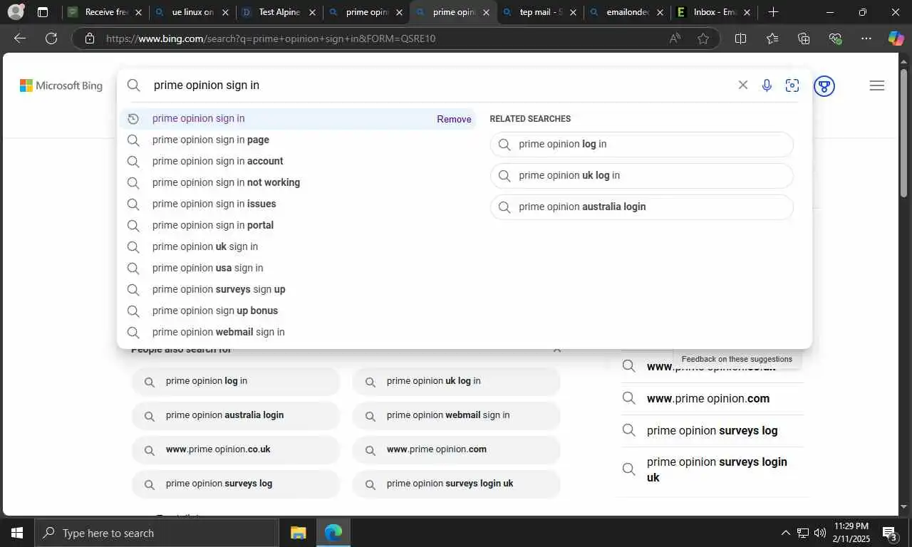
Task: View site information lock icon
Action: [x=90, y=38]
